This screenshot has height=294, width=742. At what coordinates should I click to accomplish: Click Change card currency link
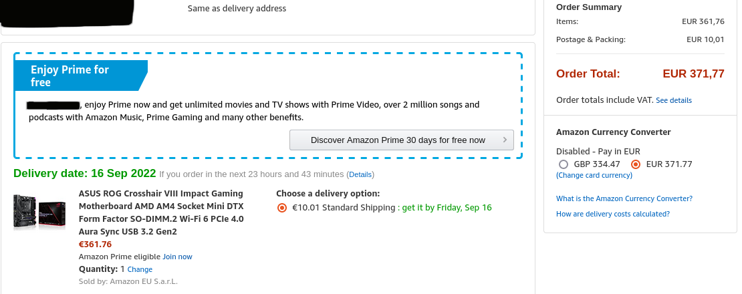pyautogui.click(x=594, y=175)
